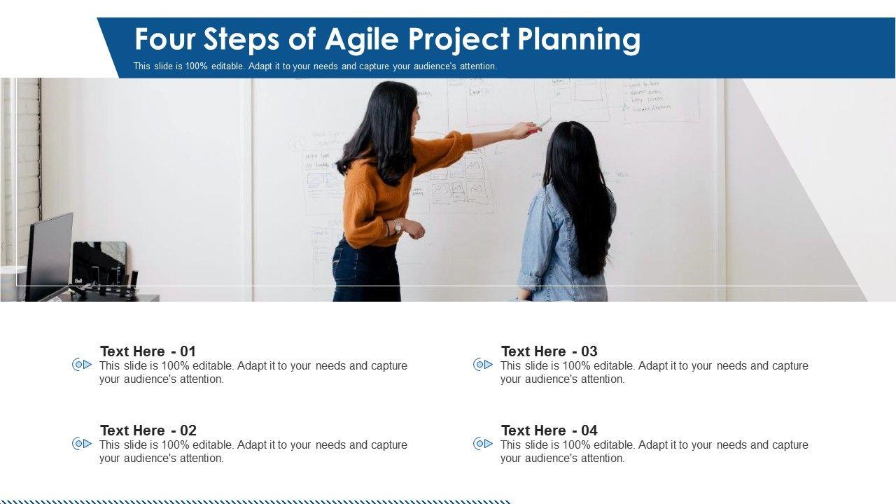Screen dimensions: 896x504
Task: Select the 'Text Here - 04' heading
Action: (549, 430)
